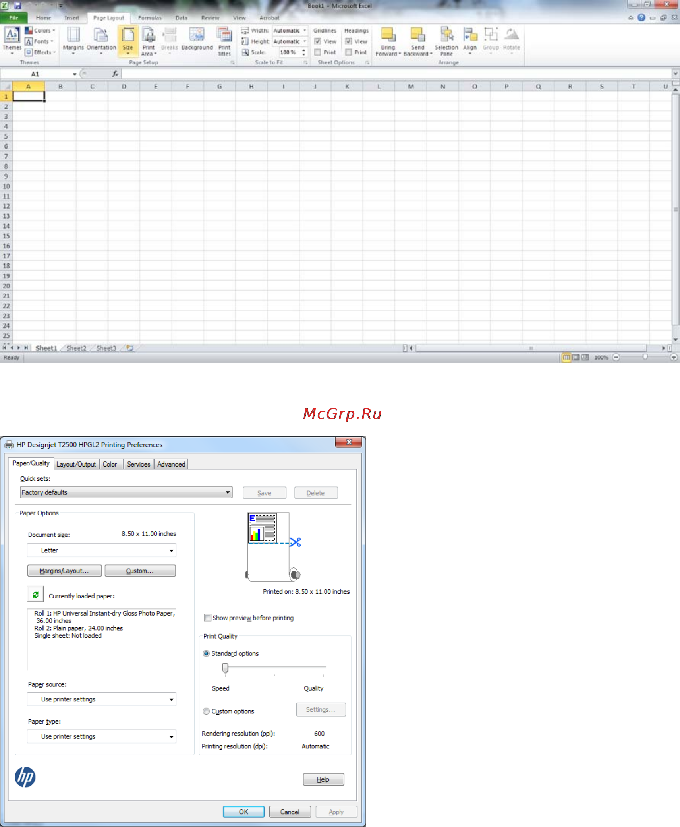Select the Sheet2 worksheet tab

[x=76, y=348]
